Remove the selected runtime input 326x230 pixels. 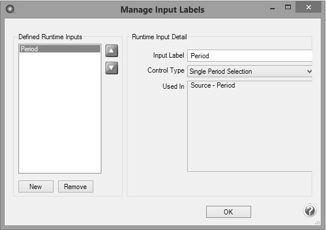75,187
